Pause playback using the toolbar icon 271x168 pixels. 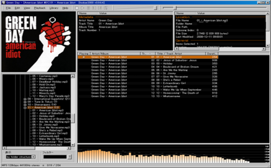click(x=88, y=8)
